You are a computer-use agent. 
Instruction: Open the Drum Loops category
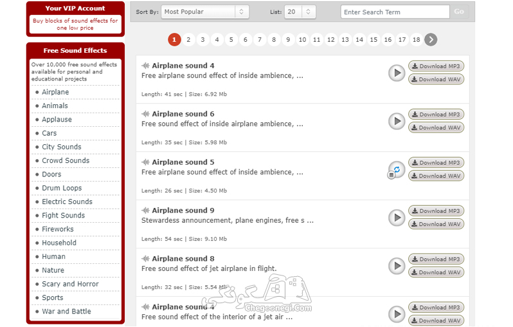(62, 188)
